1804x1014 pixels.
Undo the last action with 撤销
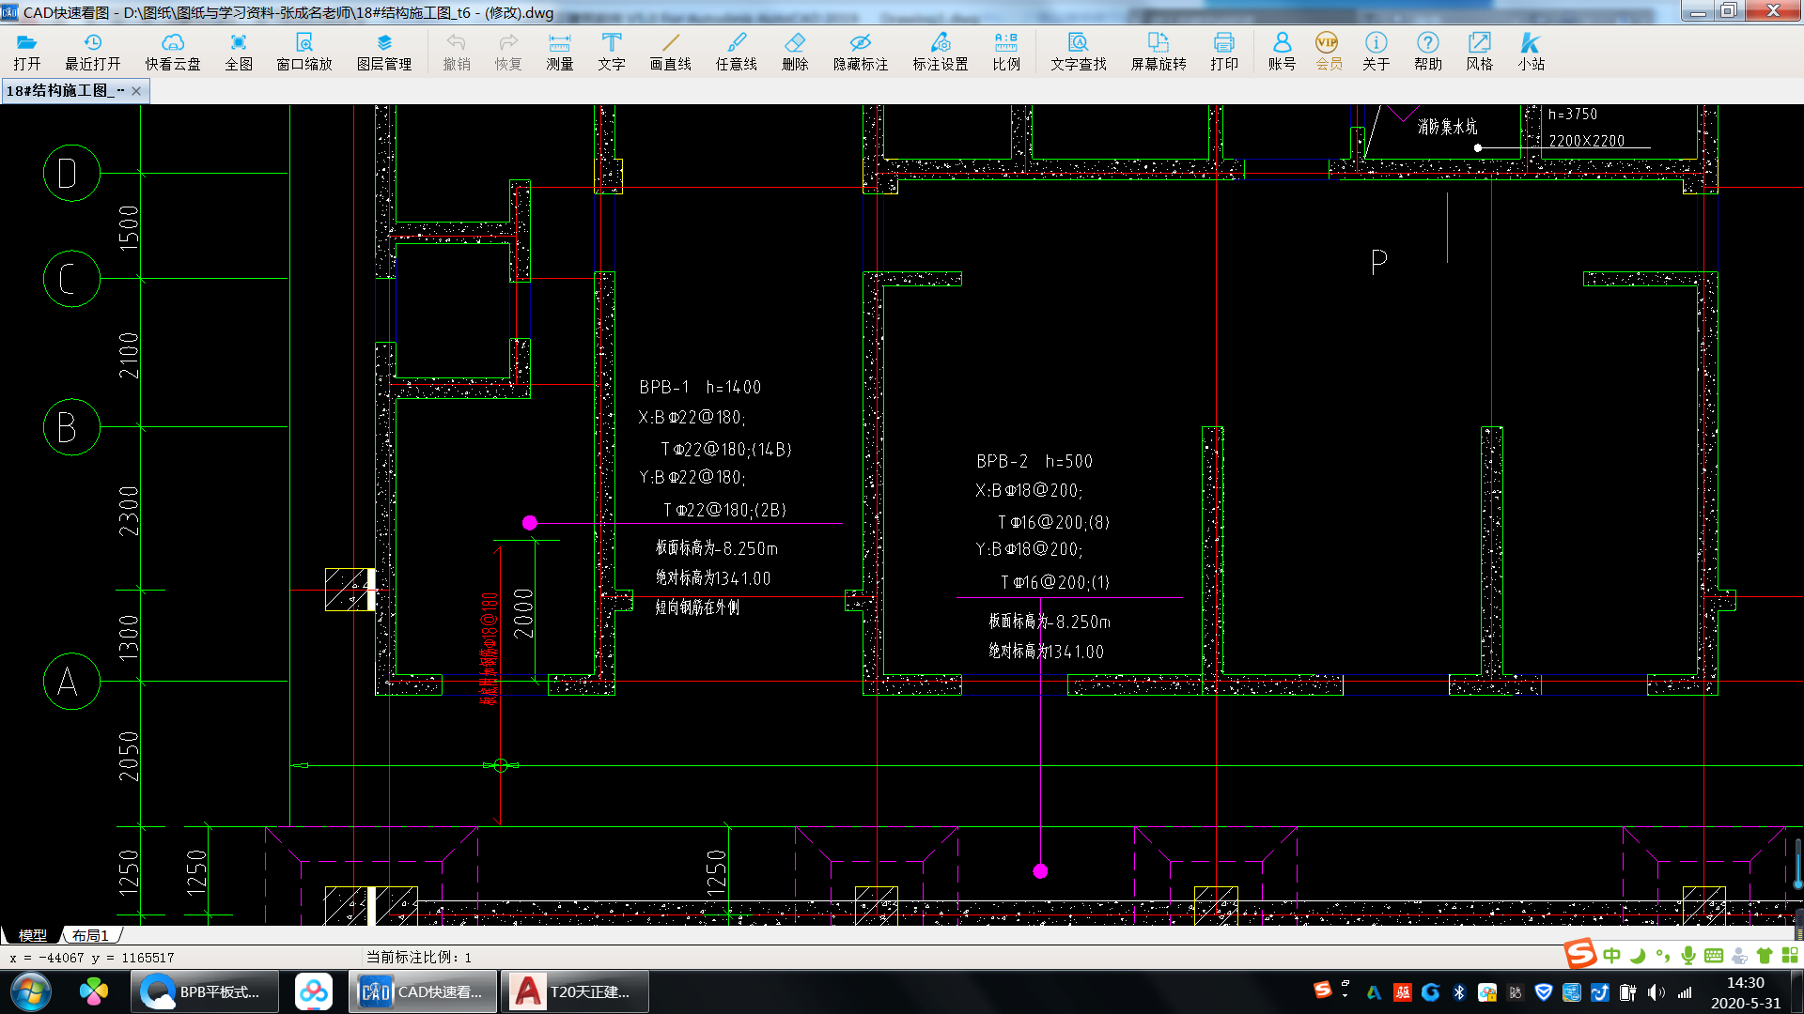click(x=457, y=52)
